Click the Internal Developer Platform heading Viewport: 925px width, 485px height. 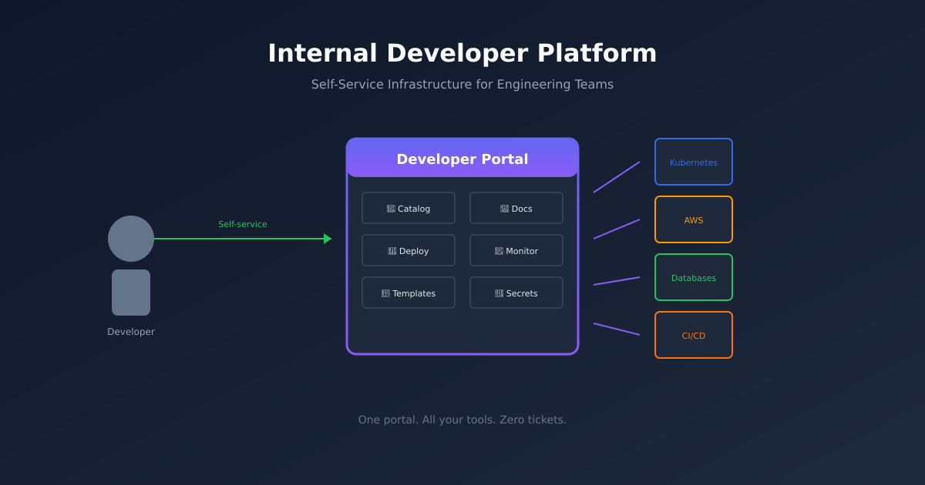pos(462,52)
